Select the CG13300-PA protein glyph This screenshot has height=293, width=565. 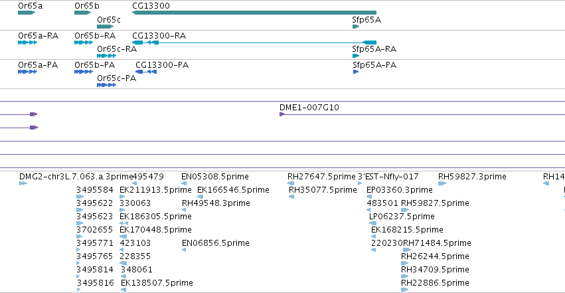pos(146,72)
